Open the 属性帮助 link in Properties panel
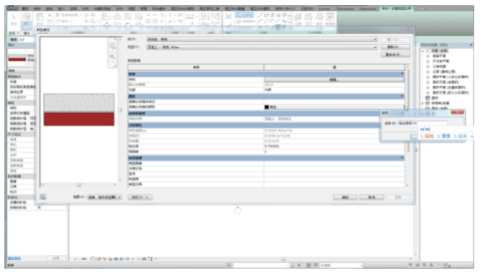This screenshot has height=274, width=480. [14, 259]
